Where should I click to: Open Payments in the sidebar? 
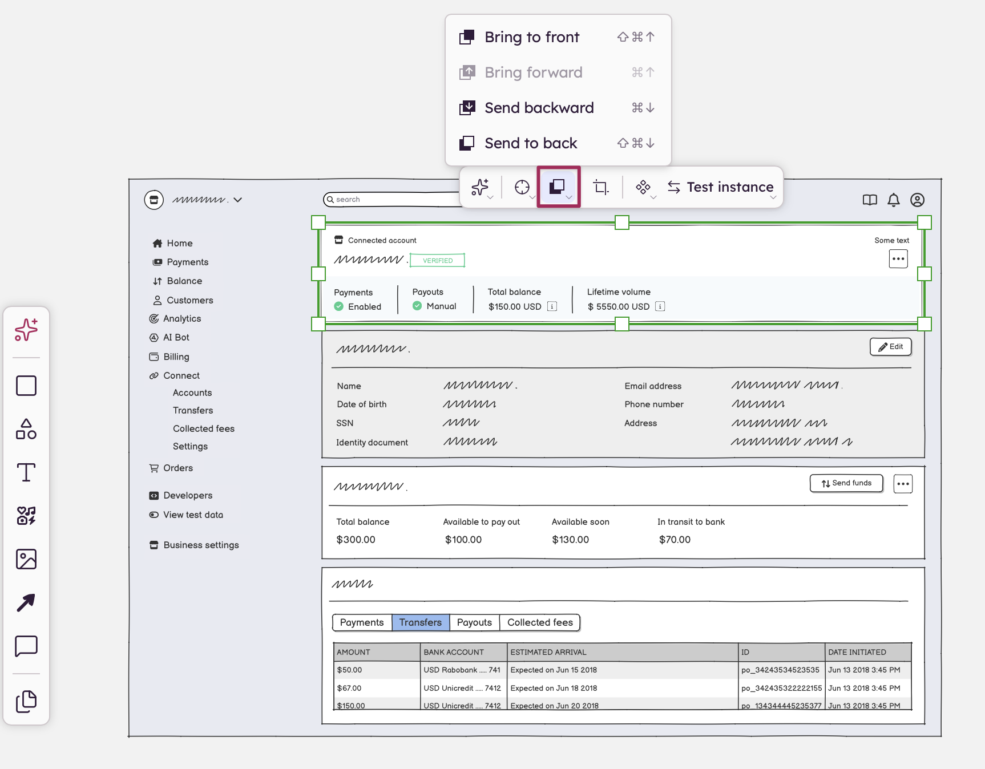point(180,262)
